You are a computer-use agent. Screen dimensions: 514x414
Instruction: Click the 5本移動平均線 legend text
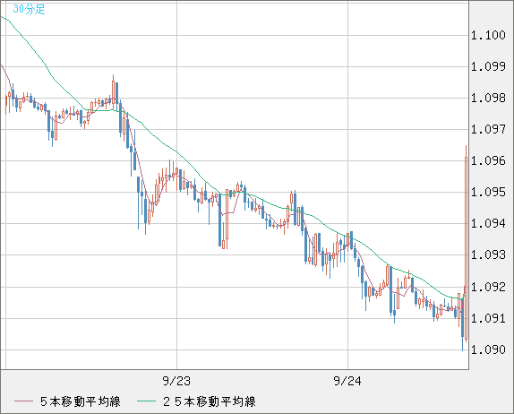pyautogui.click(x=81, y=401)
